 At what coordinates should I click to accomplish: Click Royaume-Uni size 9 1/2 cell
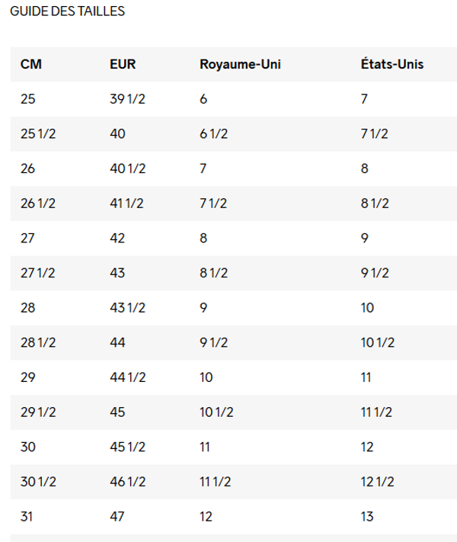214,342
